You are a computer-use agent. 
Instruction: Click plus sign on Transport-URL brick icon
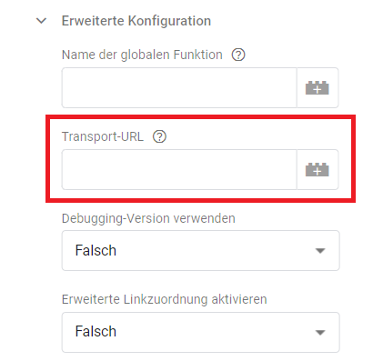[x=317, y=172]
